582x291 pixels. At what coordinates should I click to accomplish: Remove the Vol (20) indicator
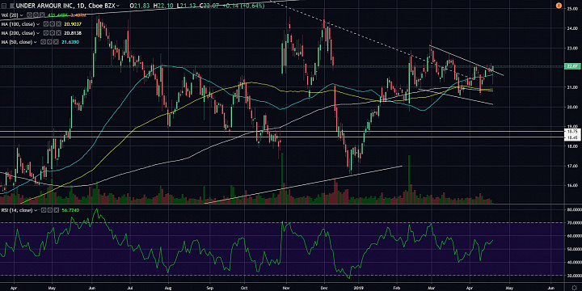(x=42, y=15)
